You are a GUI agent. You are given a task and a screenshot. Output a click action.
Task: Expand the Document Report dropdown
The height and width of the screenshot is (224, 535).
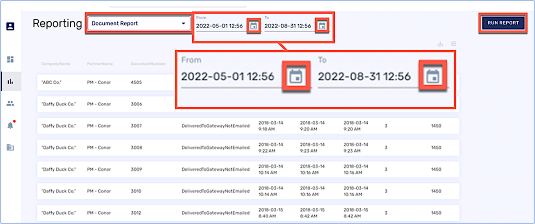139,24
